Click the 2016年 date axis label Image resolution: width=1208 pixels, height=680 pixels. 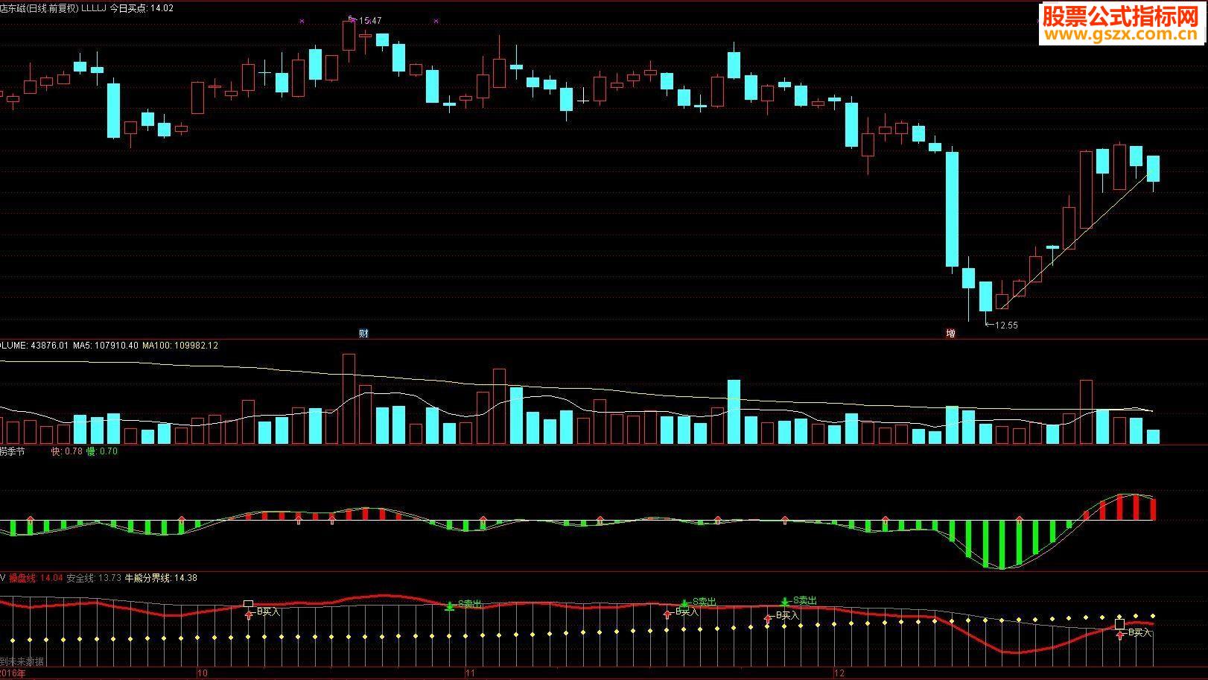pyautogui.click(x=13, y=673)
